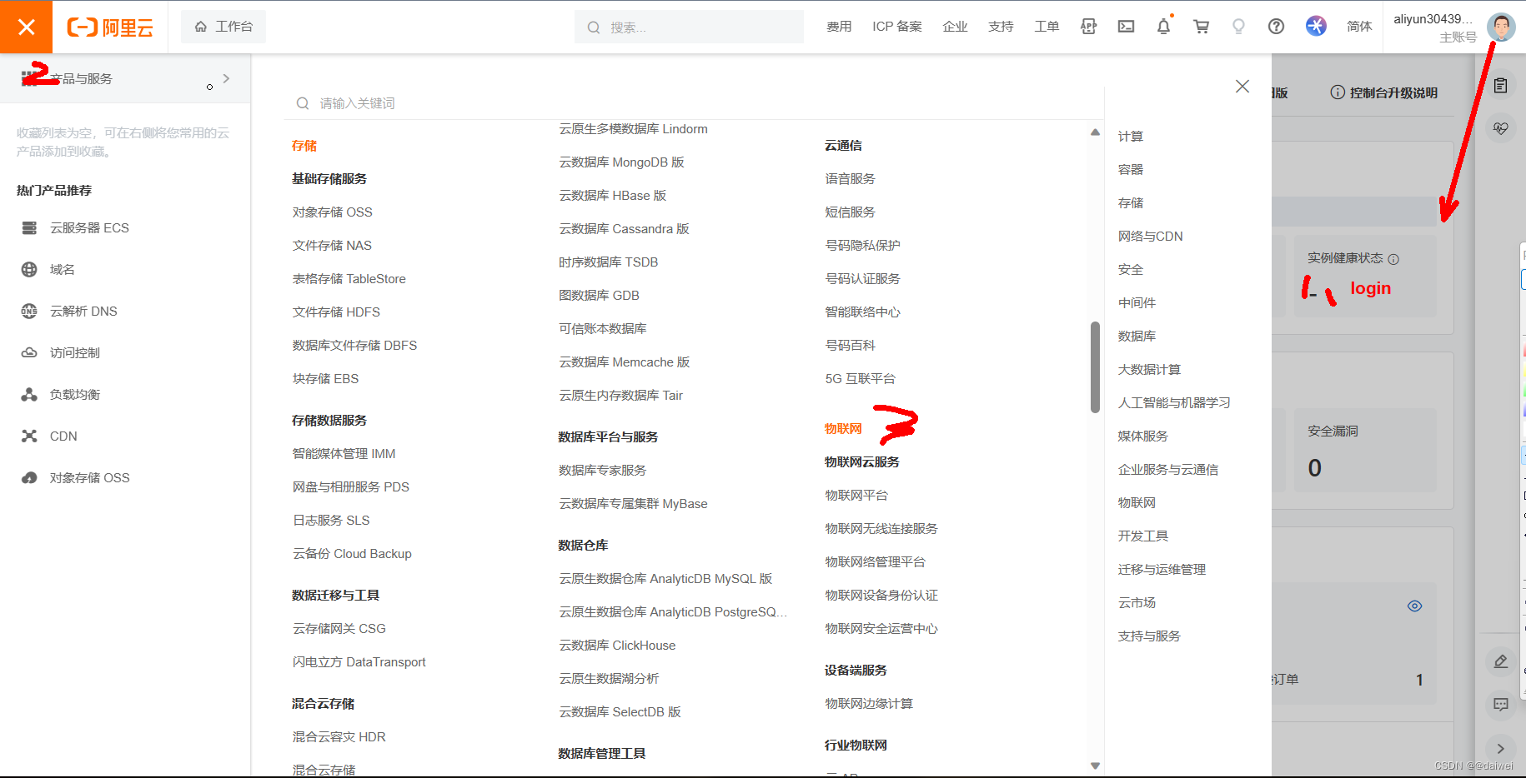Jump to 开发工具 category
Image resolution: width=1526 pixels, height=778 pixels.
coord(1143,536)
